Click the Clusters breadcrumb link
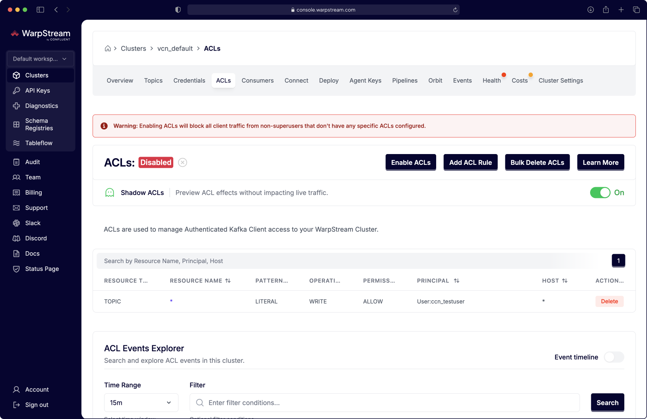647x419 pixels. pos(133,48)
